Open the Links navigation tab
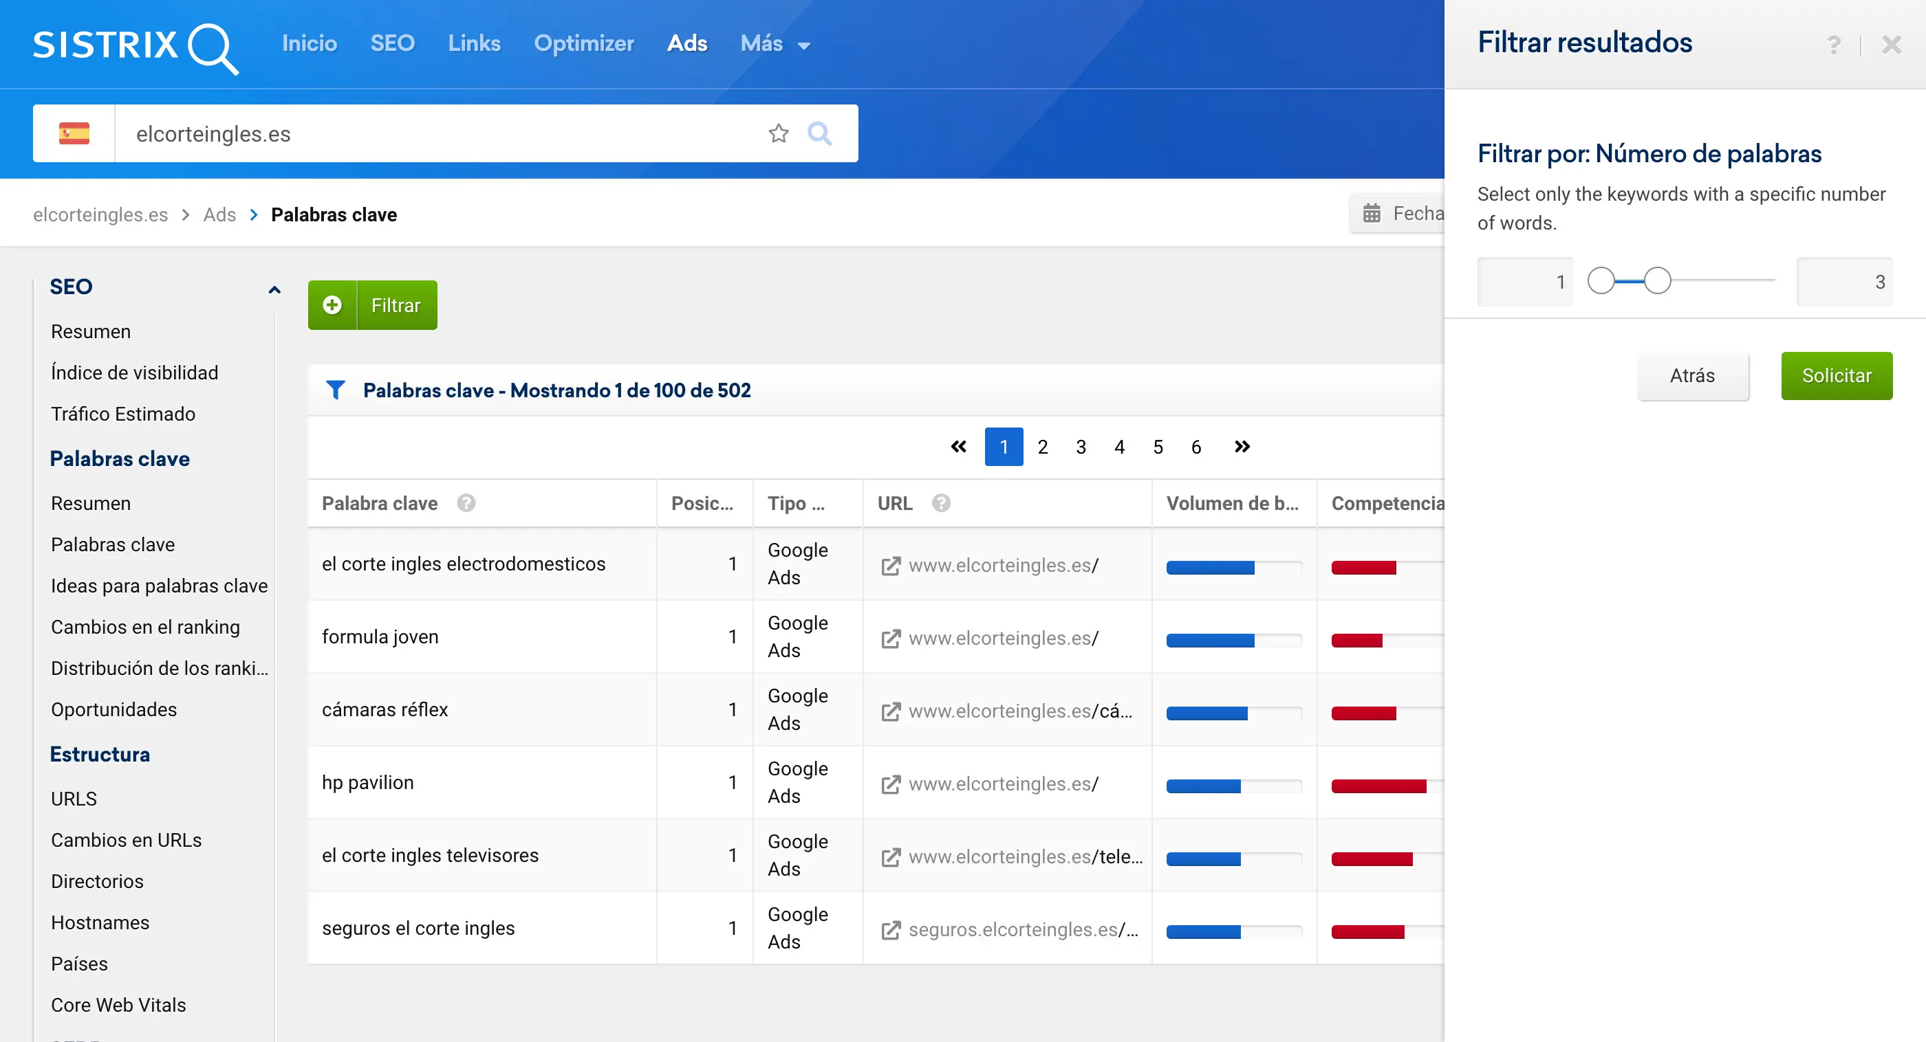Screen dimensions: 1926x1042 (x=474, y=44)
